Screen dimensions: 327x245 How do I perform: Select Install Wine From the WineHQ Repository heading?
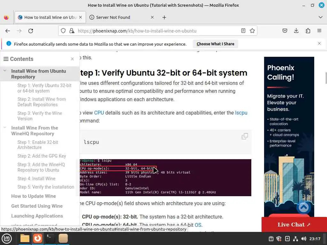pos(34,130)
